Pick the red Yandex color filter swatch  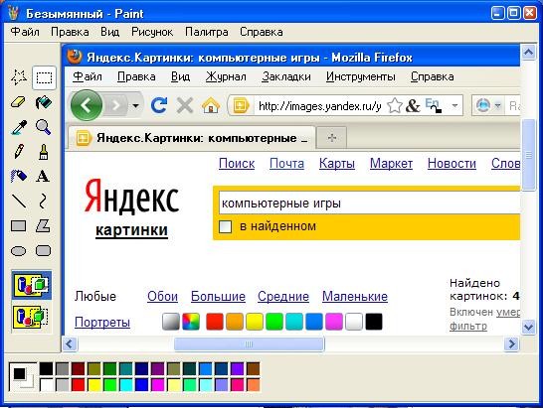(x=215, y=322)
